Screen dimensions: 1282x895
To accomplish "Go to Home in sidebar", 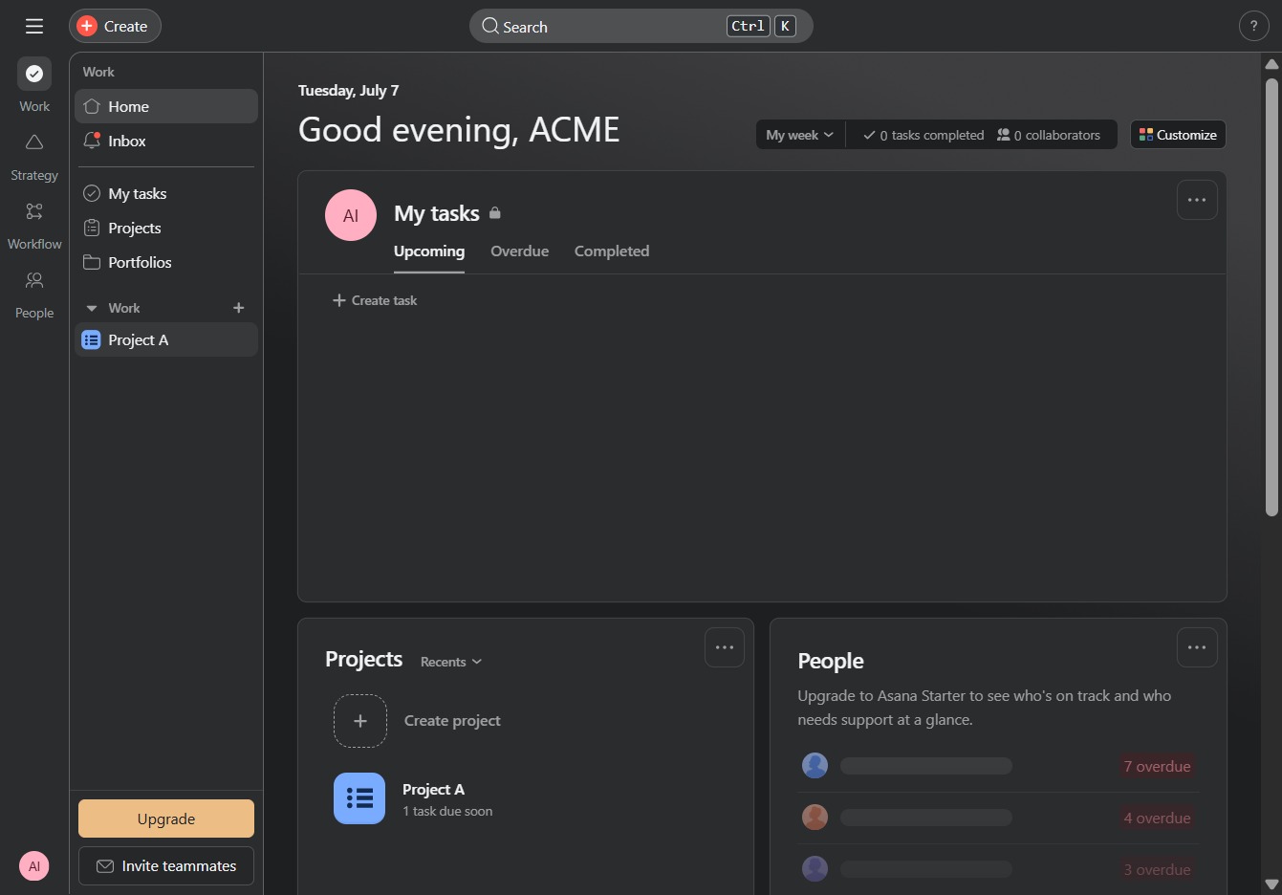I will [x=166, y=106].
